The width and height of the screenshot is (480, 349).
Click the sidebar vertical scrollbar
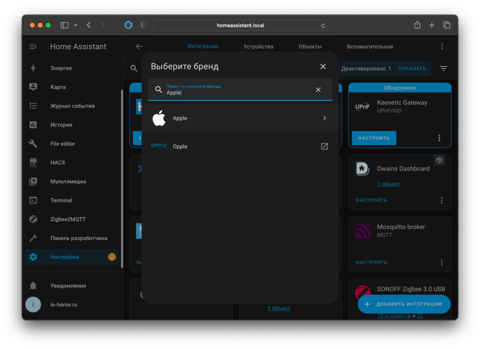122,179
